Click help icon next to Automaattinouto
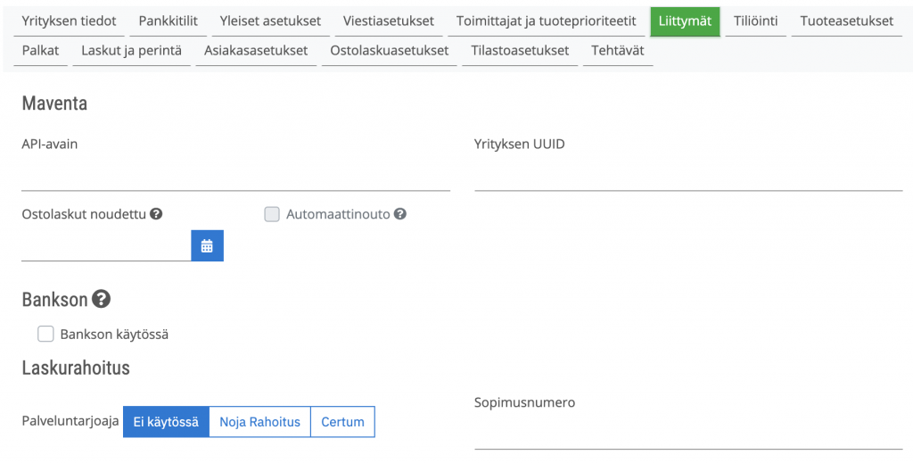 399,214
